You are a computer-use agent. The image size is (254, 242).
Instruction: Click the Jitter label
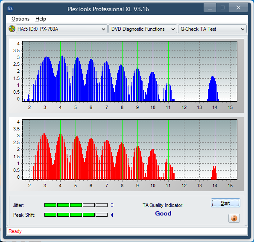(18, 205)
